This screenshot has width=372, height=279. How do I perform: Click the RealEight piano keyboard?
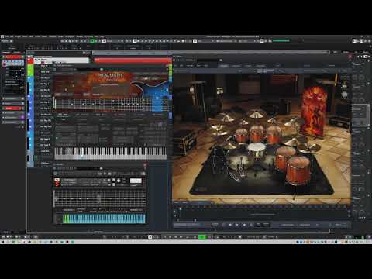click(111, 153)
